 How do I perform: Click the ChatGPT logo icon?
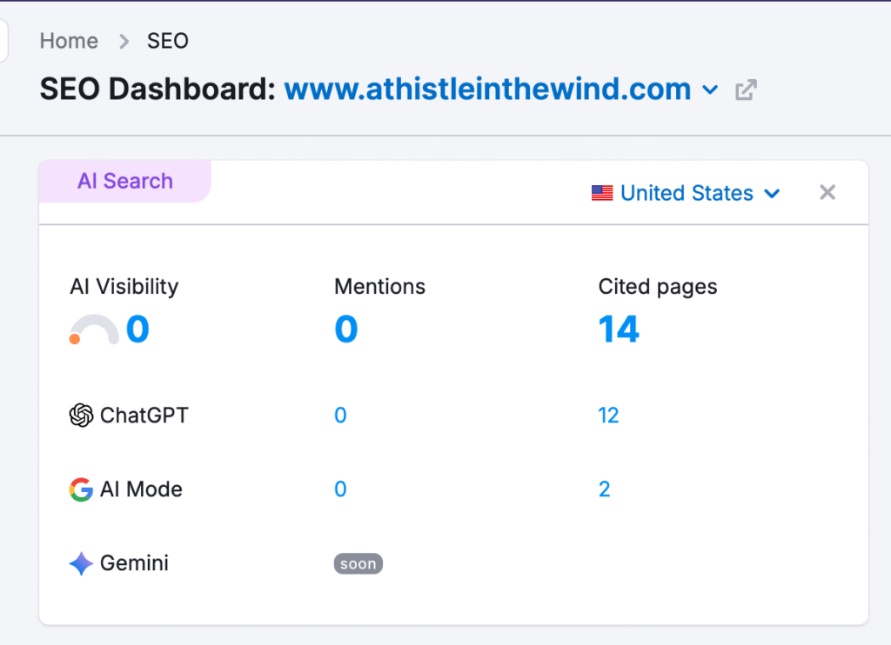[81, 415]
